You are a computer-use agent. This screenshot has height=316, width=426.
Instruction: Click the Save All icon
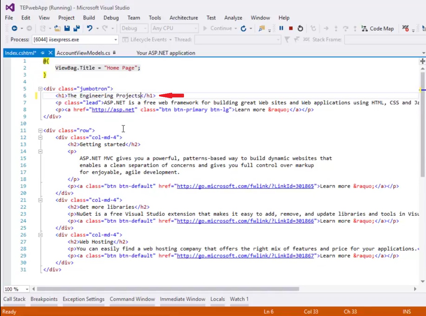pos(76,28)
